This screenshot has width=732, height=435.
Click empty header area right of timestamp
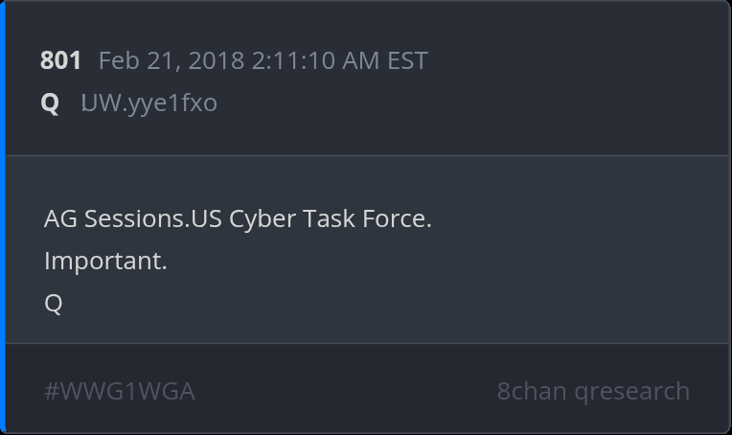[575, 61]
